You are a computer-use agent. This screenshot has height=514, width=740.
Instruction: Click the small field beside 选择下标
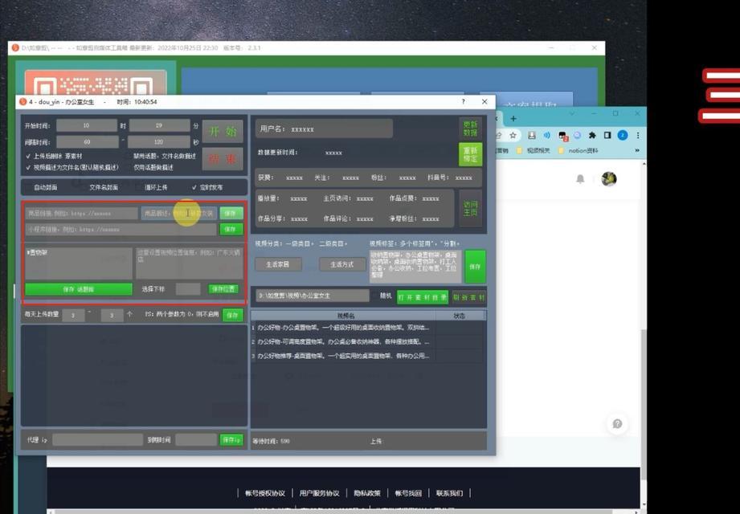(188, 289)
